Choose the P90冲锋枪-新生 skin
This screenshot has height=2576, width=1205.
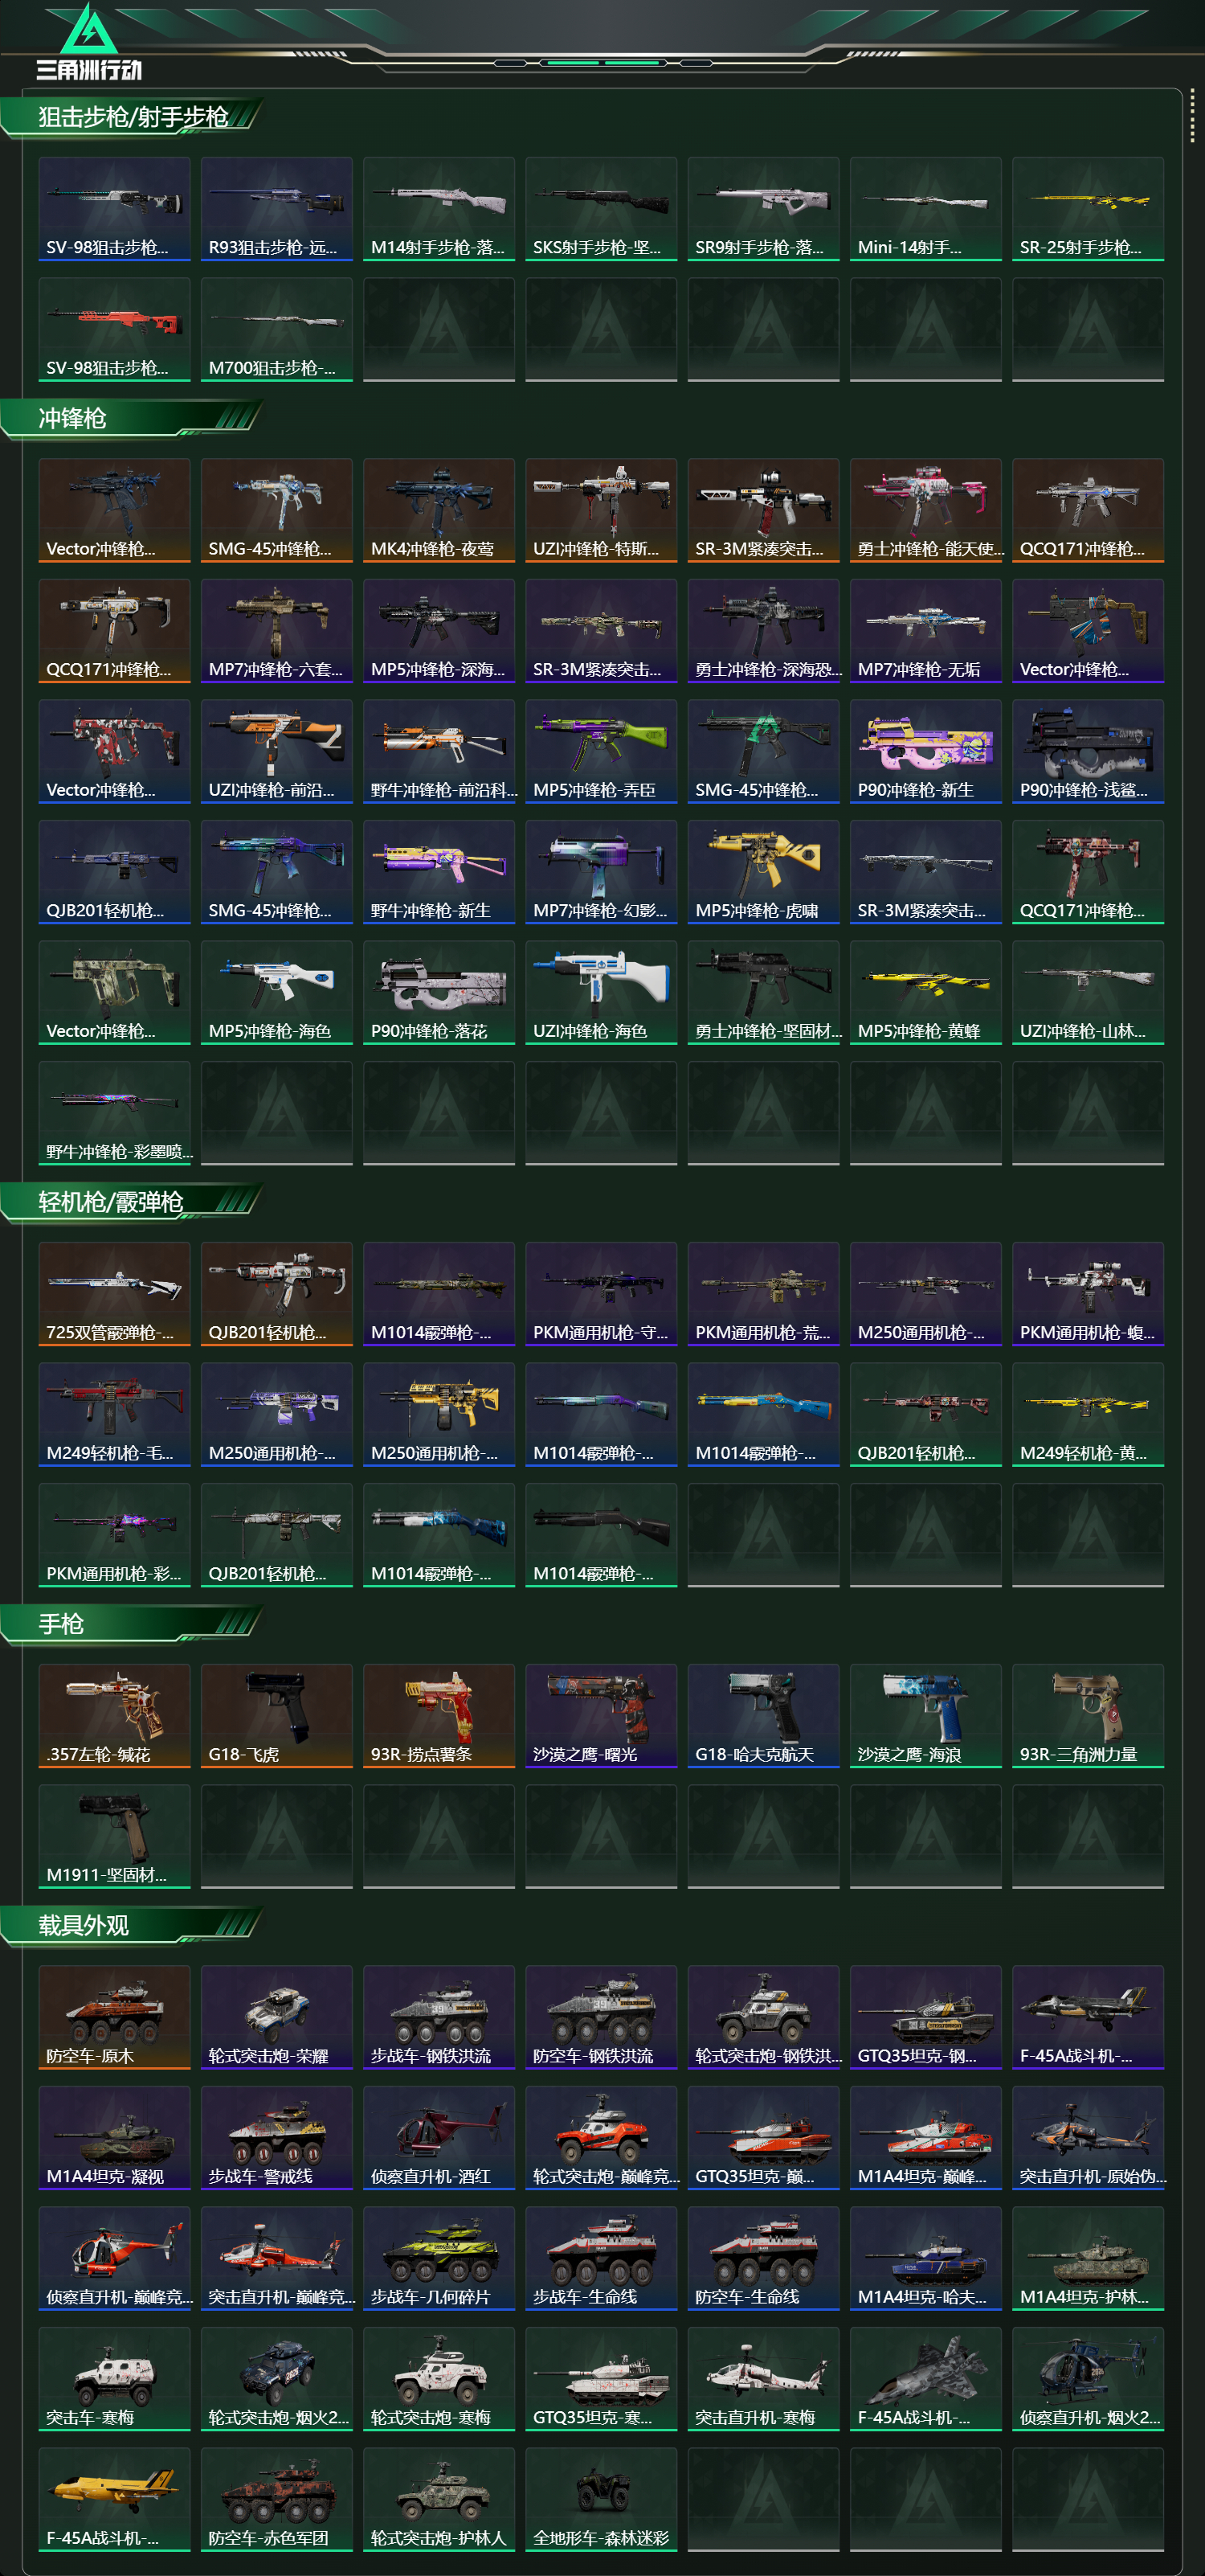tap(925, 752)
